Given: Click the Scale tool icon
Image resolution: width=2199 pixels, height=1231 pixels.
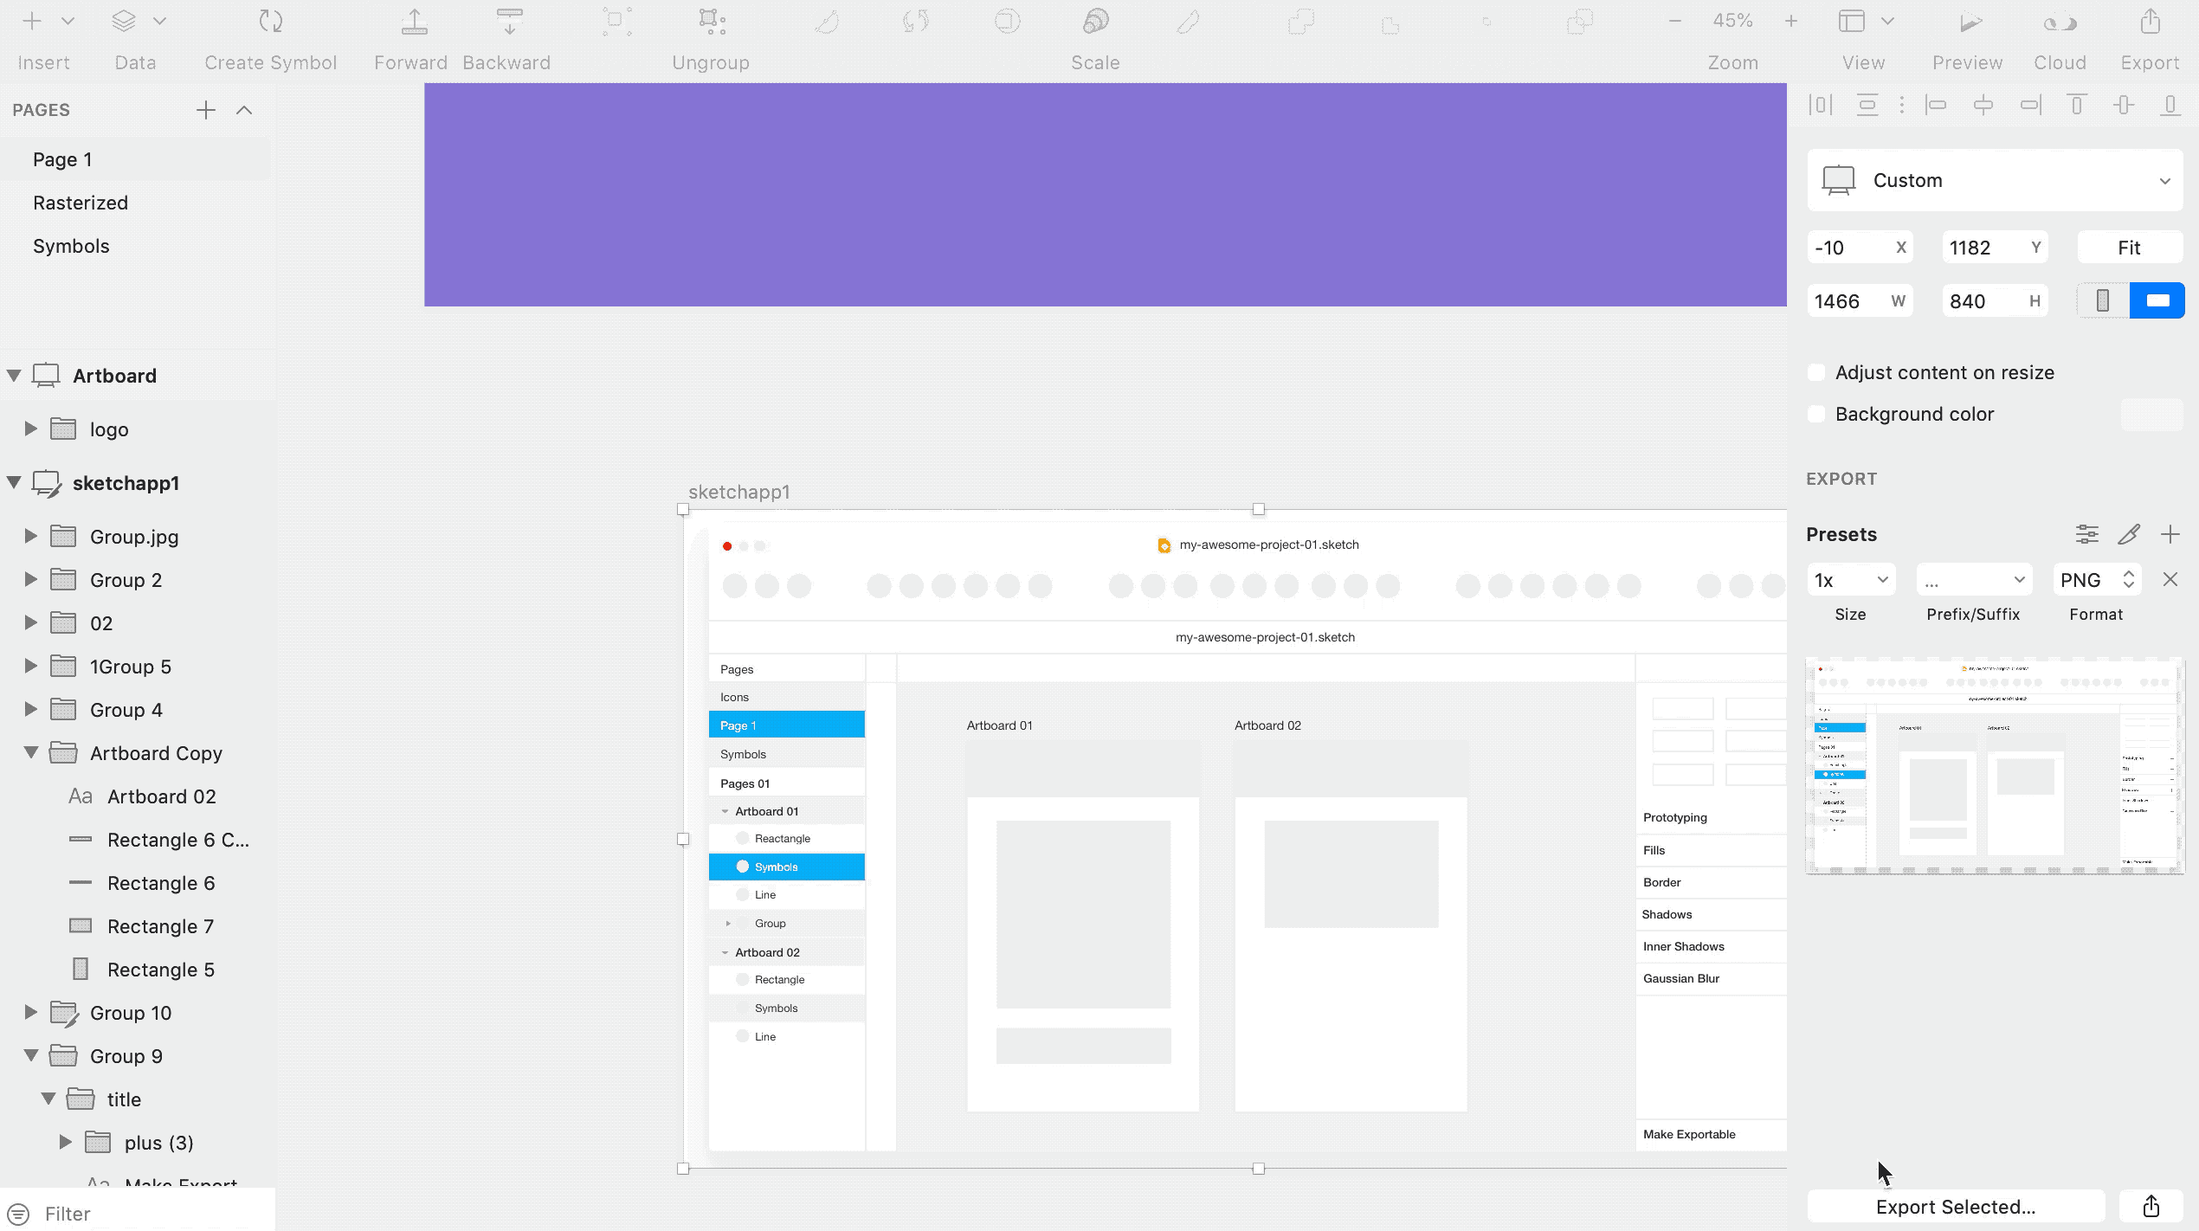Looking at the screenshot, I should coord(1095,23).
